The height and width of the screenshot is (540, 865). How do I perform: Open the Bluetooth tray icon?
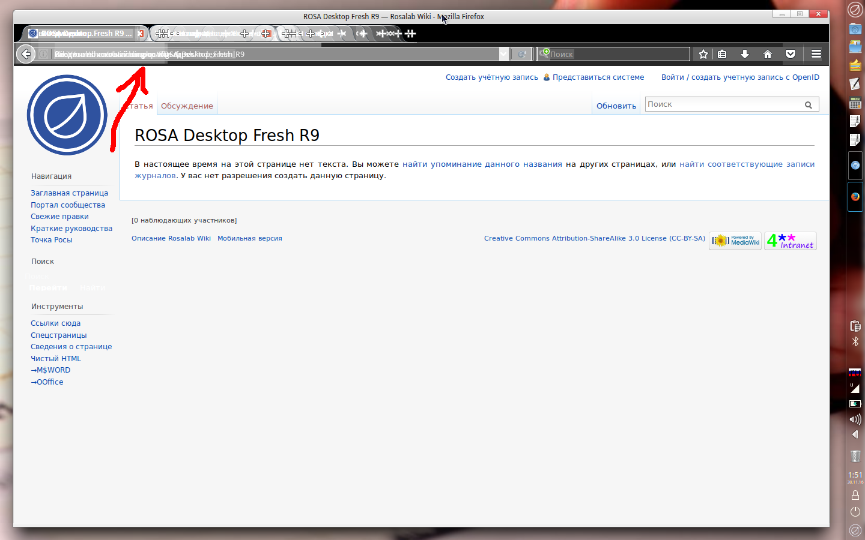855,341
